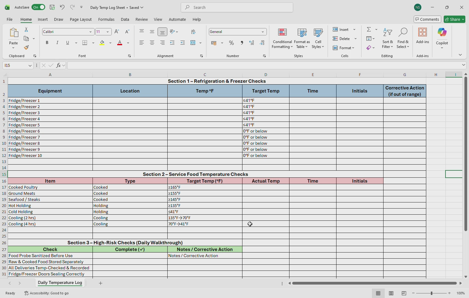Apply Merge & Center to cells
Viewport: 469px width, 298px height.
click(193, 43)
